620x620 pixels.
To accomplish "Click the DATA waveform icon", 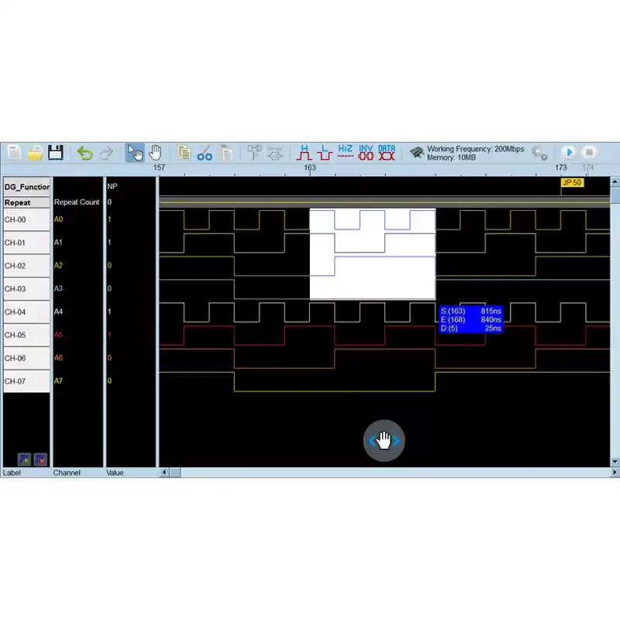I will click(387, 152).
